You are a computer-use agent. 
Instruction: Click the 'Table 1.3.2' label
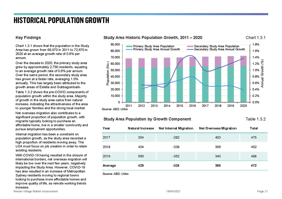click(256, 119)
